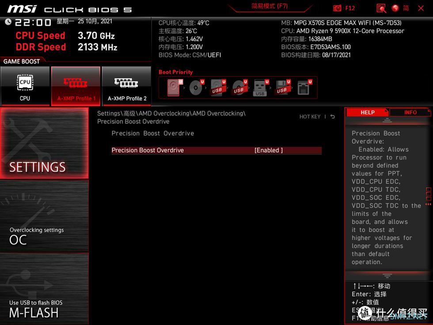
Task: Click the 核心电压: 1.462V reading
Action: click(x=181, y=39)
